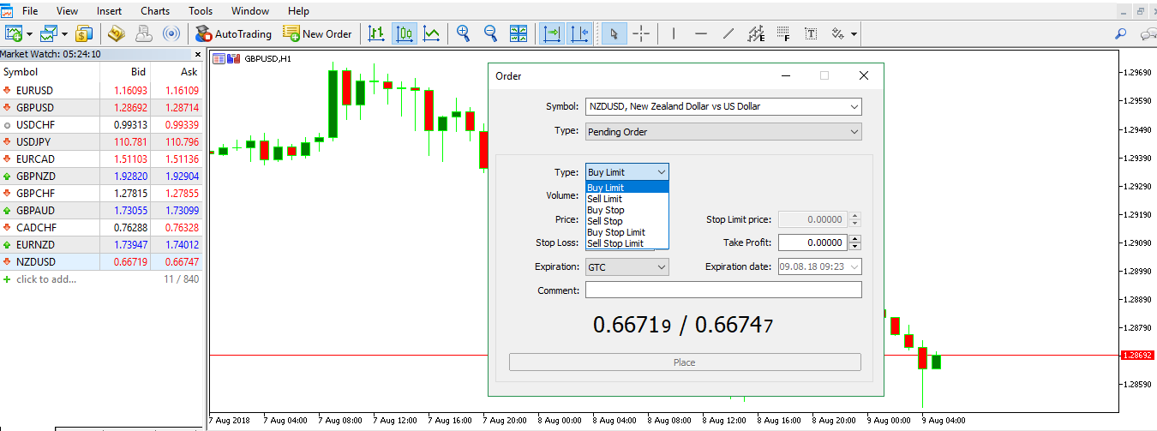Click the profiles toolbar icon

coord(48,34)
